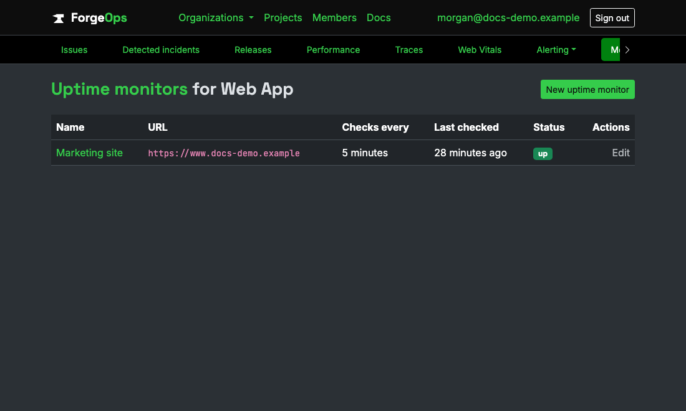Open the Docs link
686x411 pixels.
[x=379, y=18]
